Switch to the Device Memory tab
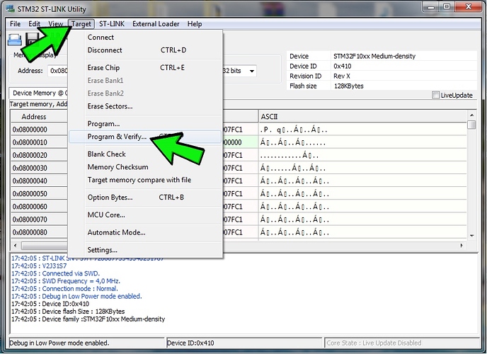Viewport: 487px width, 354px height. (x=39, y=93)
